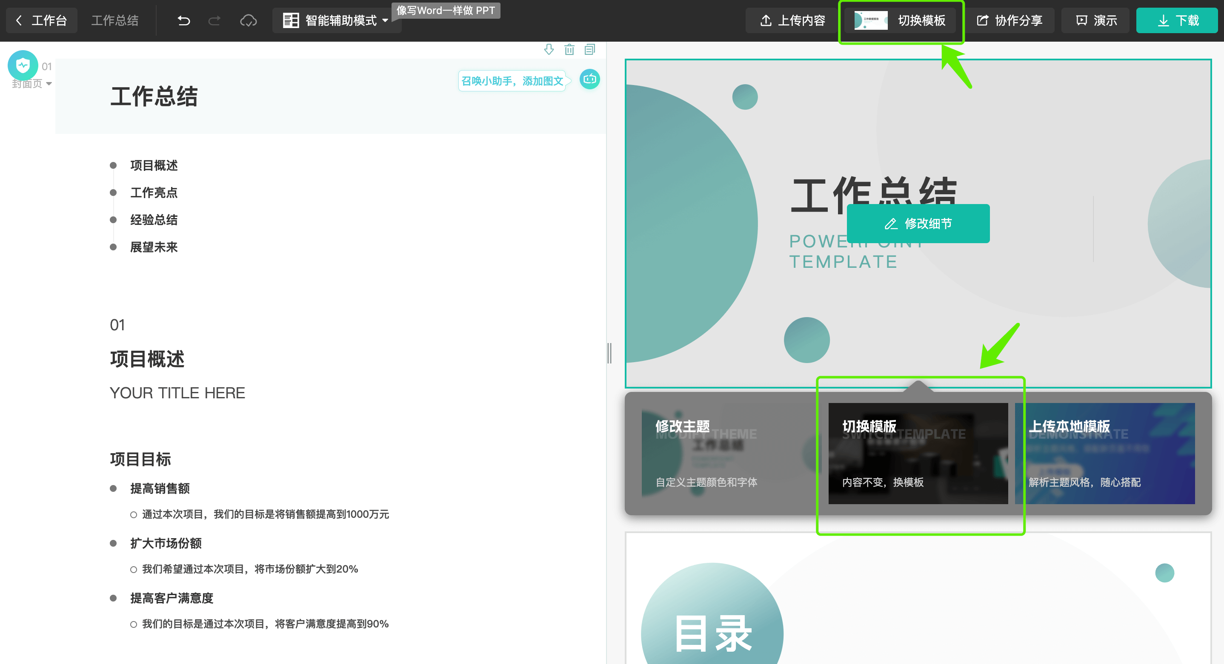
Task: Go back to 工作台 workspace
Action: 42,20
